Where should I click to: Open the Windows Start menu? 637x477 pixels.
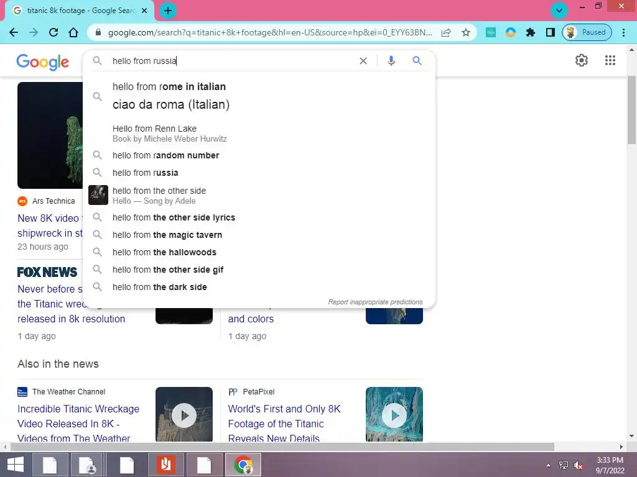(16, 465)
